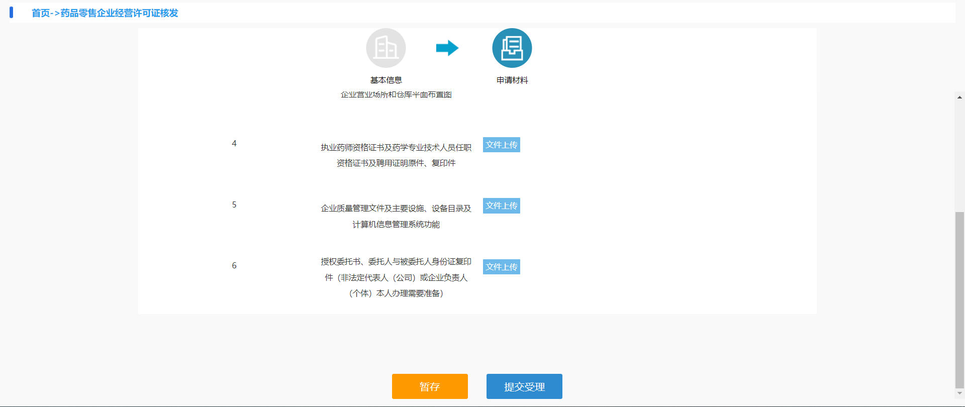Click the 企业营业场所和仓库平面布置图 text
Image resolution: width=965 pixels, height=407 pixels.
click(x=396, y=95)
